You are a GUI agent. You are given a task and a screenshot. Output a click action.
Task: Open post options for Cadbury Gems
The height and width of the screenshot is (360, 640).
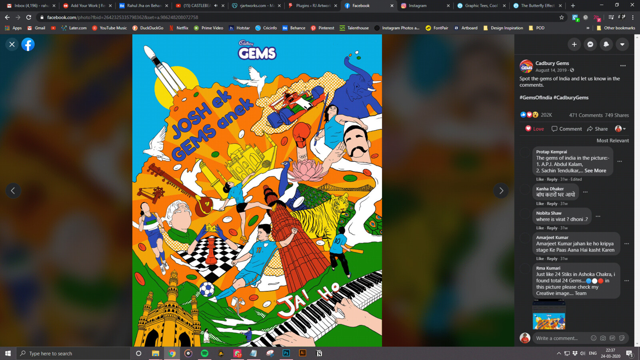coord(623,66)
